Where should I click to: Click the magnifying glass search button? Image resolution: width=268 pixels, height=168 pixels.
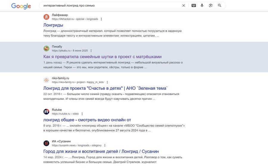point(219,5)
